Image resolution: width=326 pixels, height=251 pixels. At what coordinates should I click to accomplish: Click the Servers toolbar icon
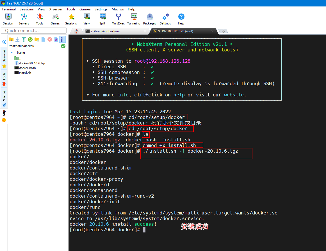24,19
